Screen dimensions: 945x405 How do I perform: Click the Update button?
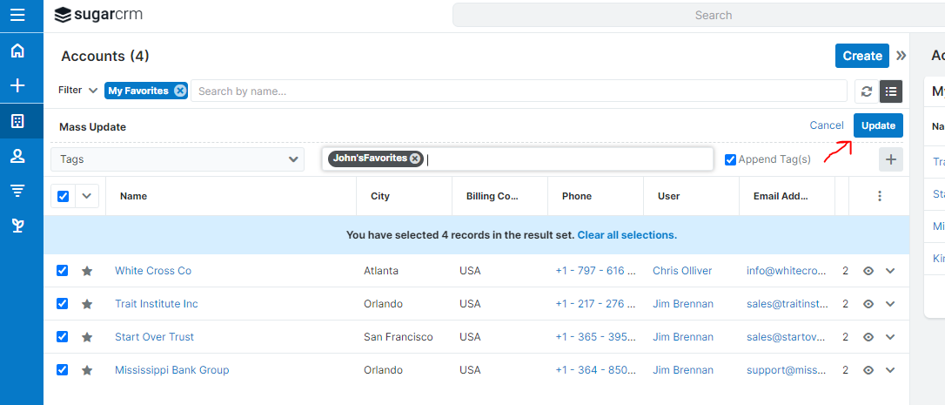tap(878, 125)
